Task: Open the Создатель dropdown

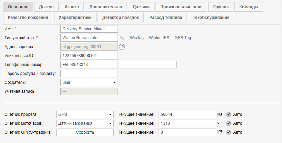Action: tap(89, 82)
